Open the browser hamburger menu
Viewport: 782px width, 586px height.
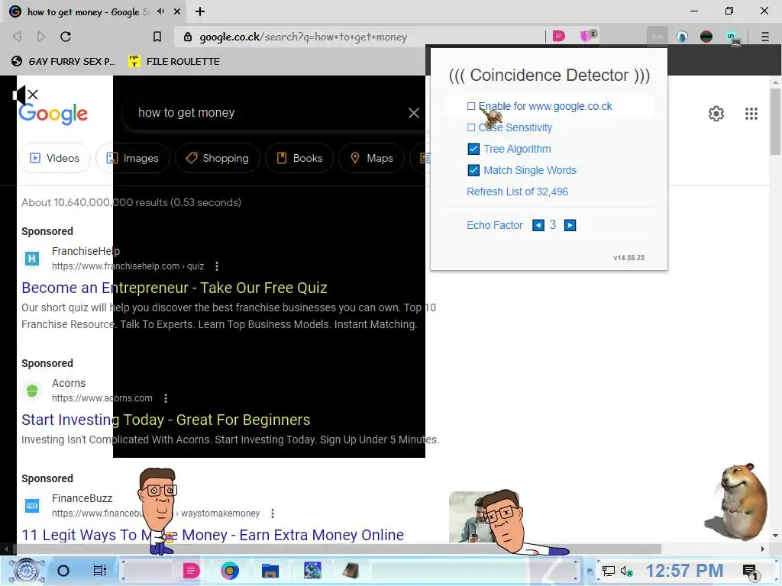point(764,37)
